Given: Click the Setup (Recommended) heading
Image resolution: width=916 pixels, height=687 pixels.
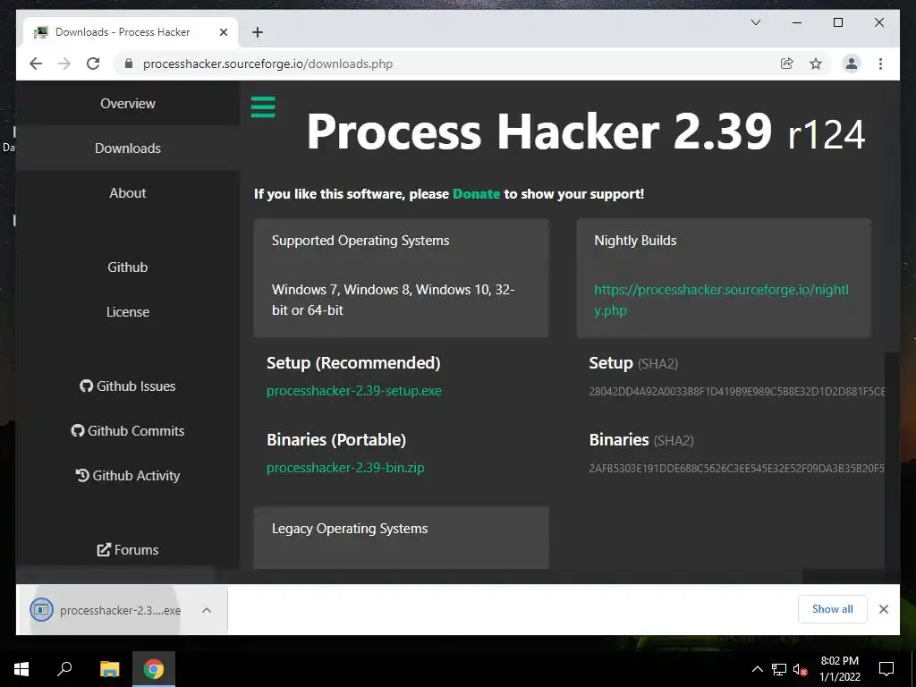Looking at the screenshot, I should [353, 363].
